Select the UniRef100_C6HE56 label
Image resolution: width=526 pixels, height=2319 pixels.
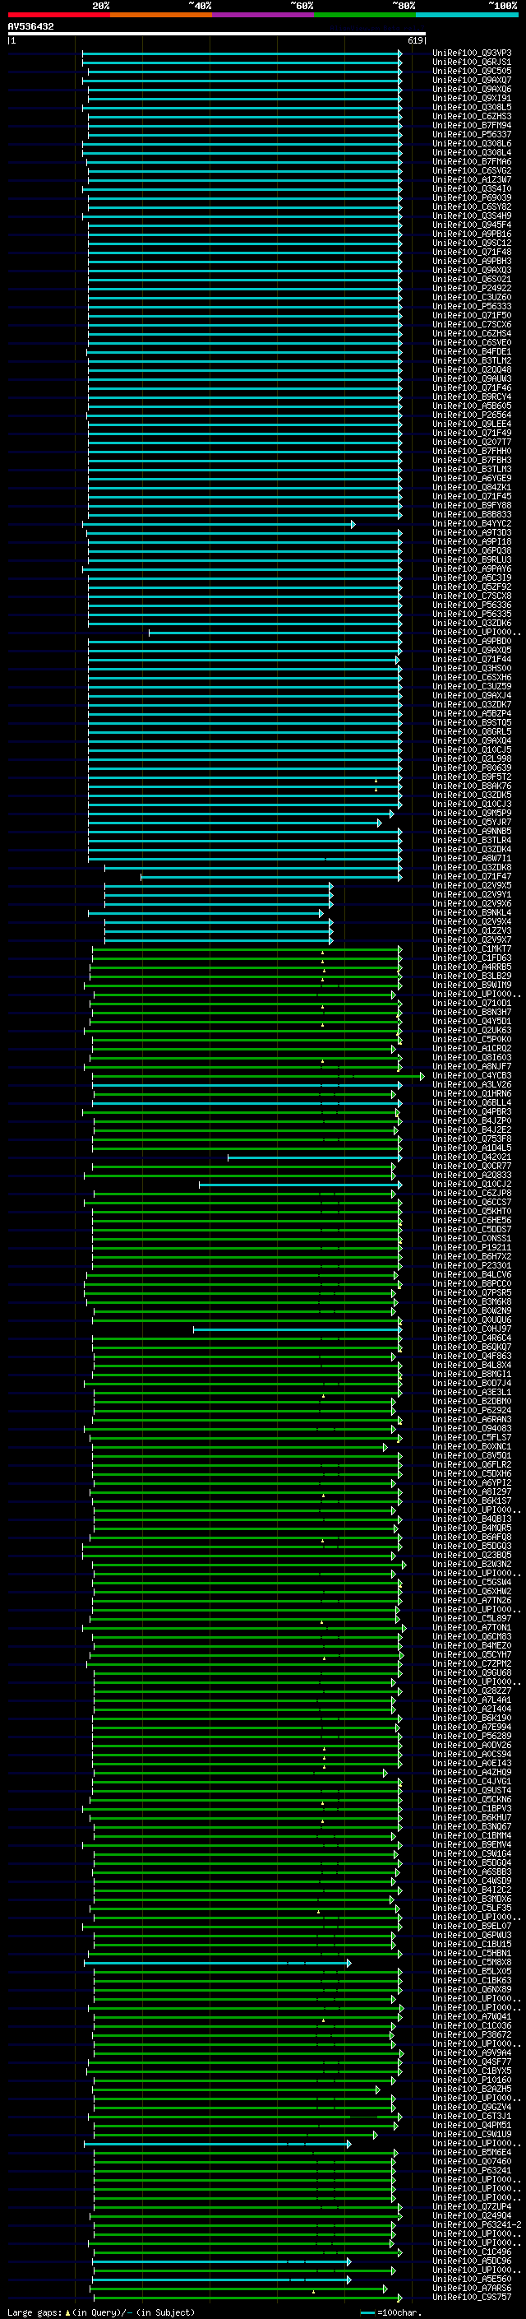pos(472,1221)
